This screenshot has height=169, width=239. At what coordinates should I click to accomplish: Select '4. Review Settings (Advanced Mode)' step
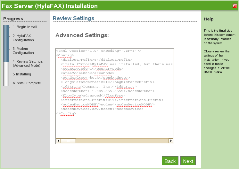(28, 63)
